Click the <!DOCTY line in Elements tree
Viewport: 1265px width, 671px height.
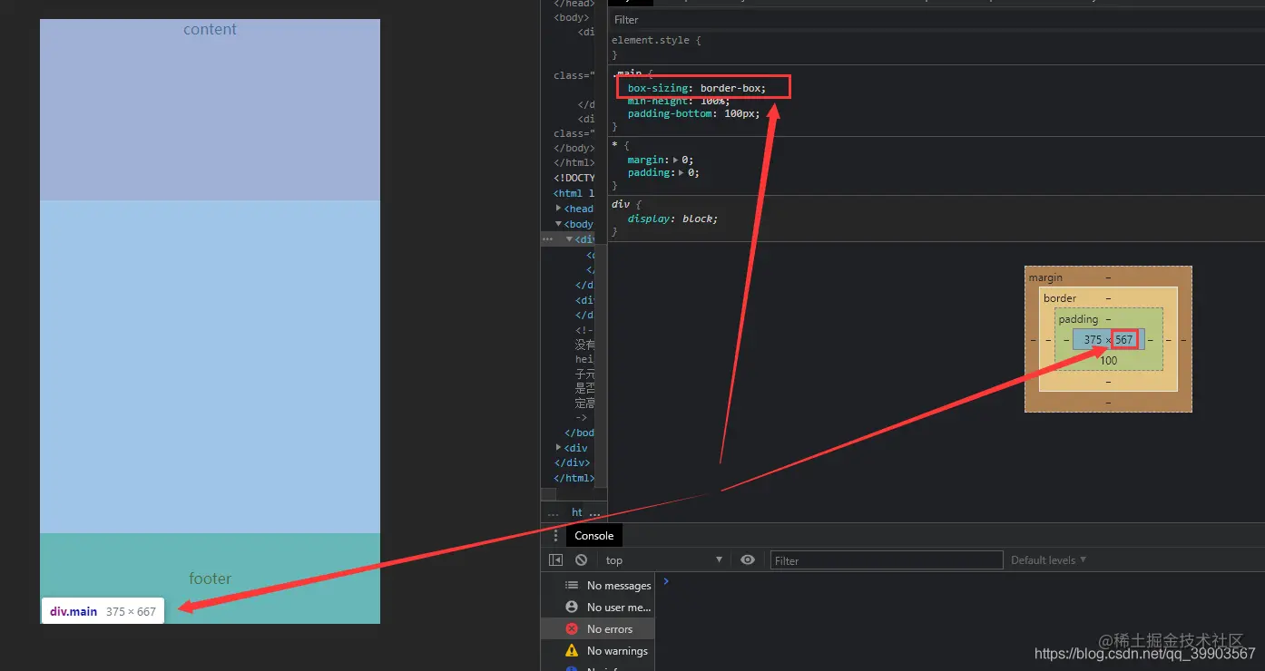point(574,179)
